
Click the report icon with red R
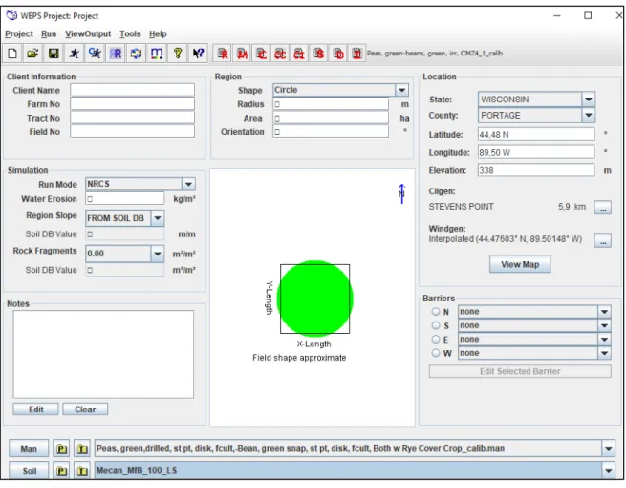(223, 54)
